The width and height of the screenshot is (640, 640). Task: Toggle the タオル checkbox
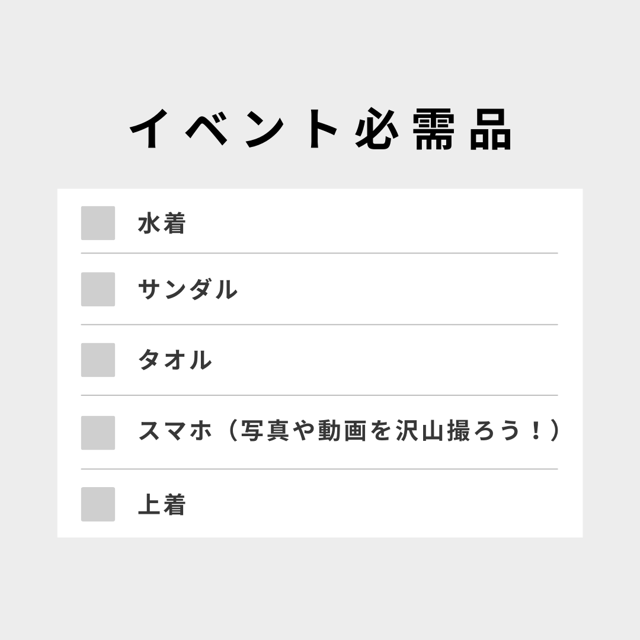tap(98, 360)
